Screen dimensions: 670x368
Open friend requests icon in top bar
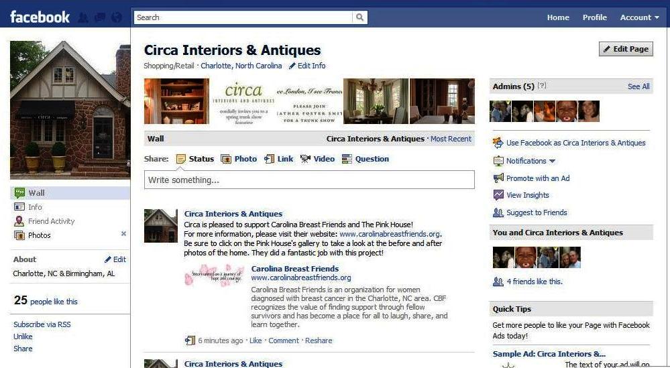pos(84,17)
